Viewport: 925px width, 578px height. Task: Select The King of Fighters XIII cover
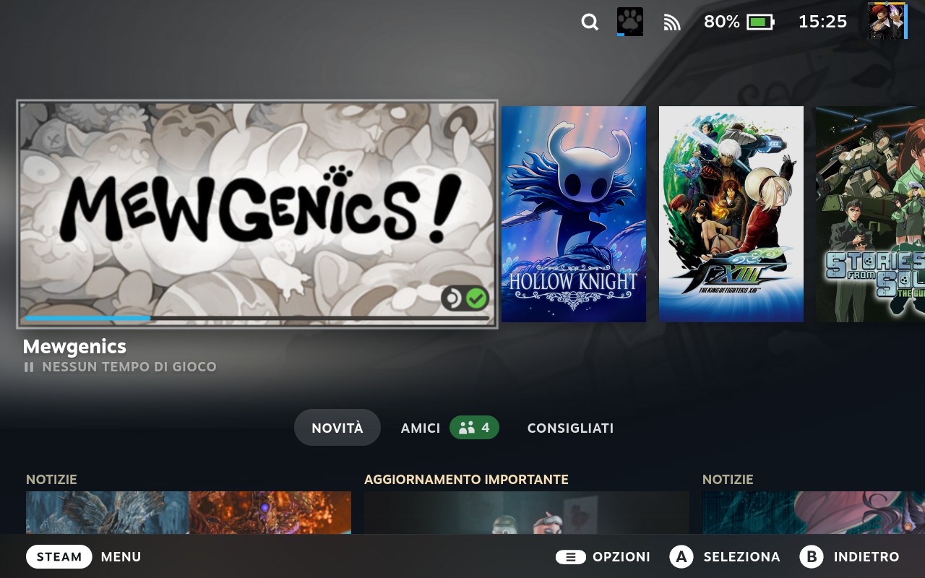(731, 214)
